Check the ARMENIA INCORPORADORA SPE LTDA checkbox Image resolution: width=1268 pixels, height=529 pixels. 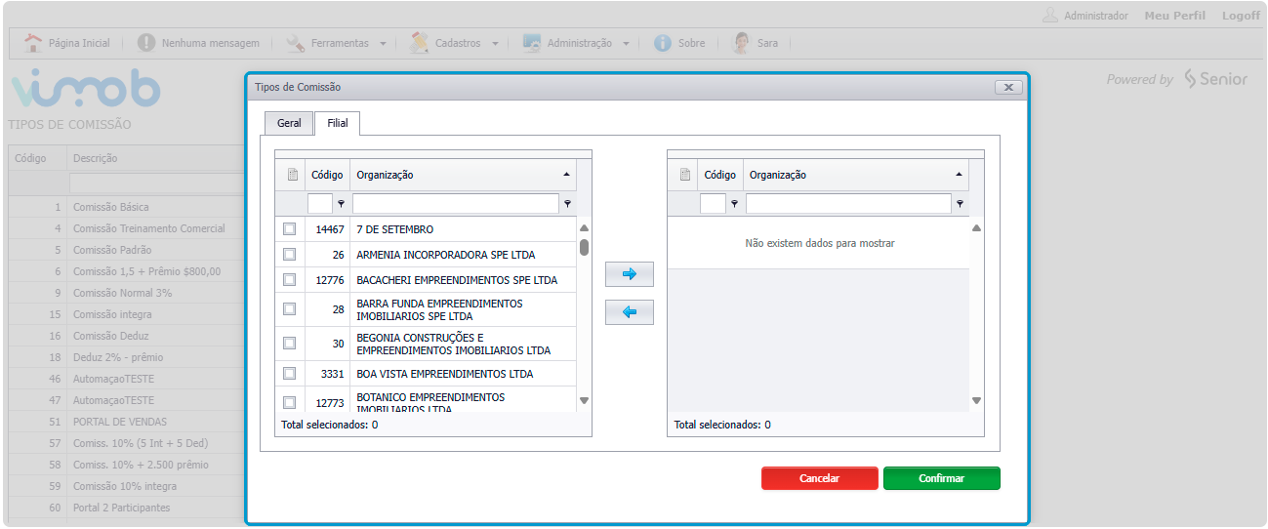pos(289,255)
